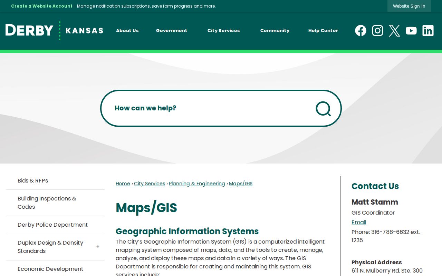The width and height of the screenshot is (442, 276).
Task: Click Create a Website Account link
Action: (42, 6)
